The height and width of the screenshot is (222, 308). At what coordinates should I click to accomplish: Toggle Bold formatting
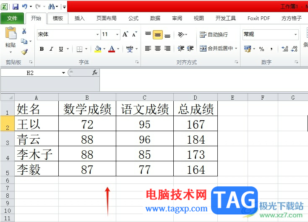[x=42, y=49]
